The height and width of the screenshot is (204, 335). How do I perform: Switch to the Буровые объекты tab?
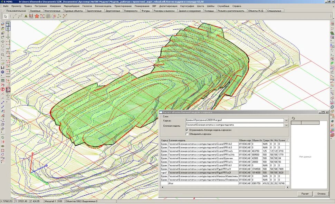pos(74,11)
